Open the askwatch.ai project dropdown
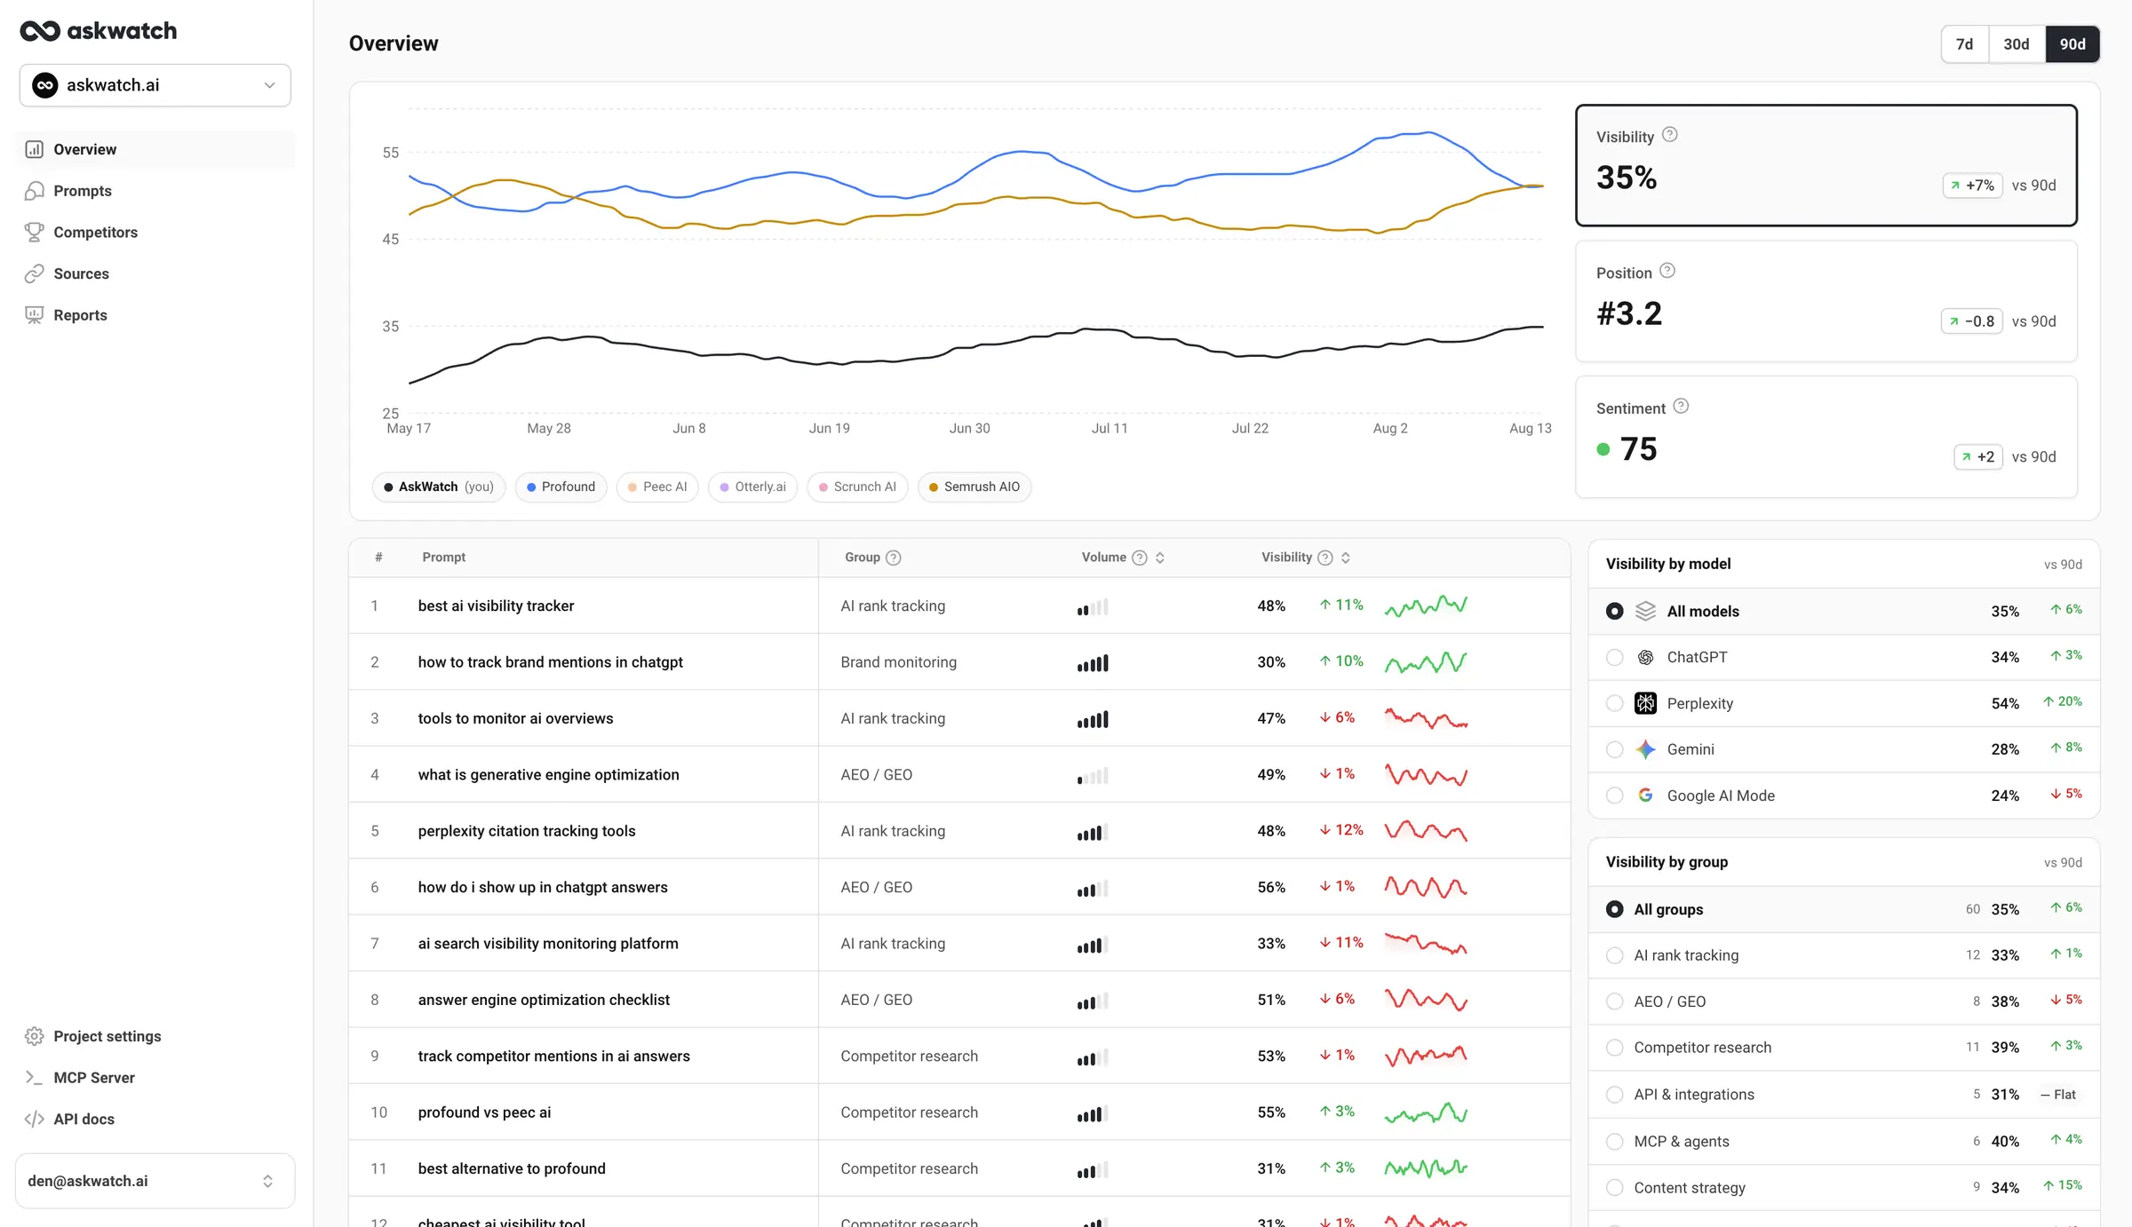This screenshot has height=1227, width=2132. point(155,85)
